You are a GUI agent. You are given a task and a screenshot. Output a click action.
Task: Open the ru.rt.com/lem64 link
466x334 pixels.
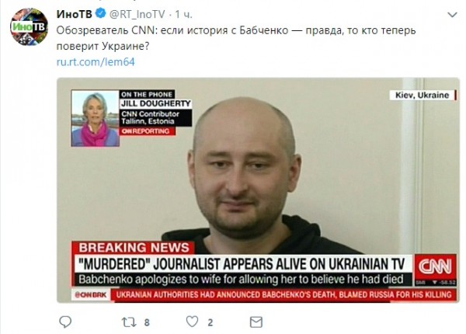point(96,62)
